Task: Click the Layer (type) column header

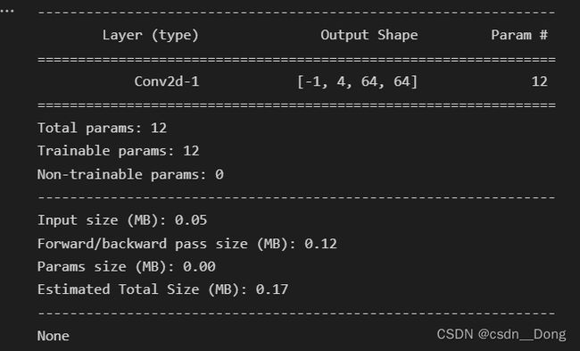Action: coord(151,36)
